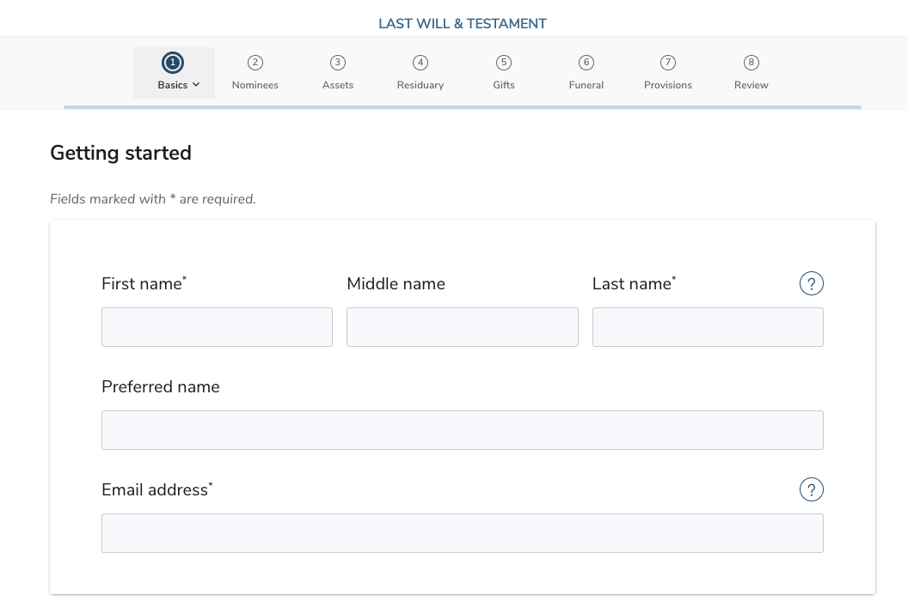Image resolution: width=908 pixels, height=607 pixels.
Task: Click the step 5 circle icon
Action: [x=504, y=63]
